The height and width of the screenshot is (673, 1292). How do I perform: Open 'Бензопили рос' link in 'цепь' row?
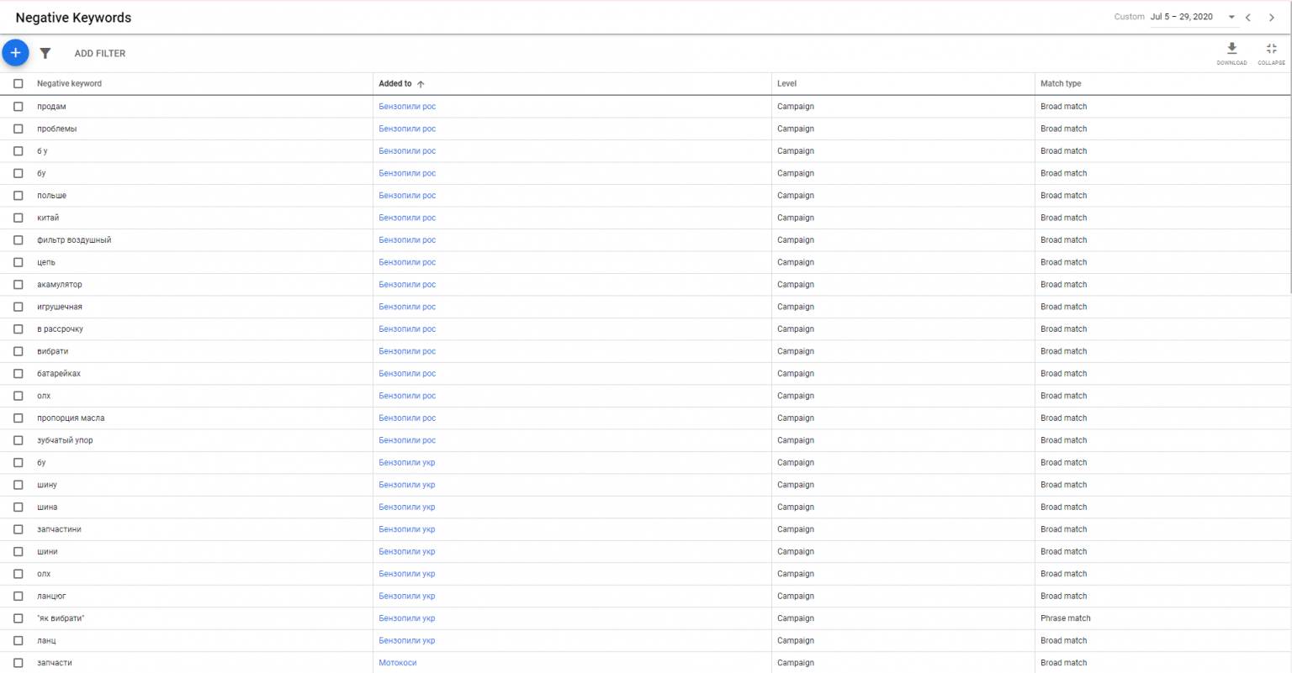point(407,262)
